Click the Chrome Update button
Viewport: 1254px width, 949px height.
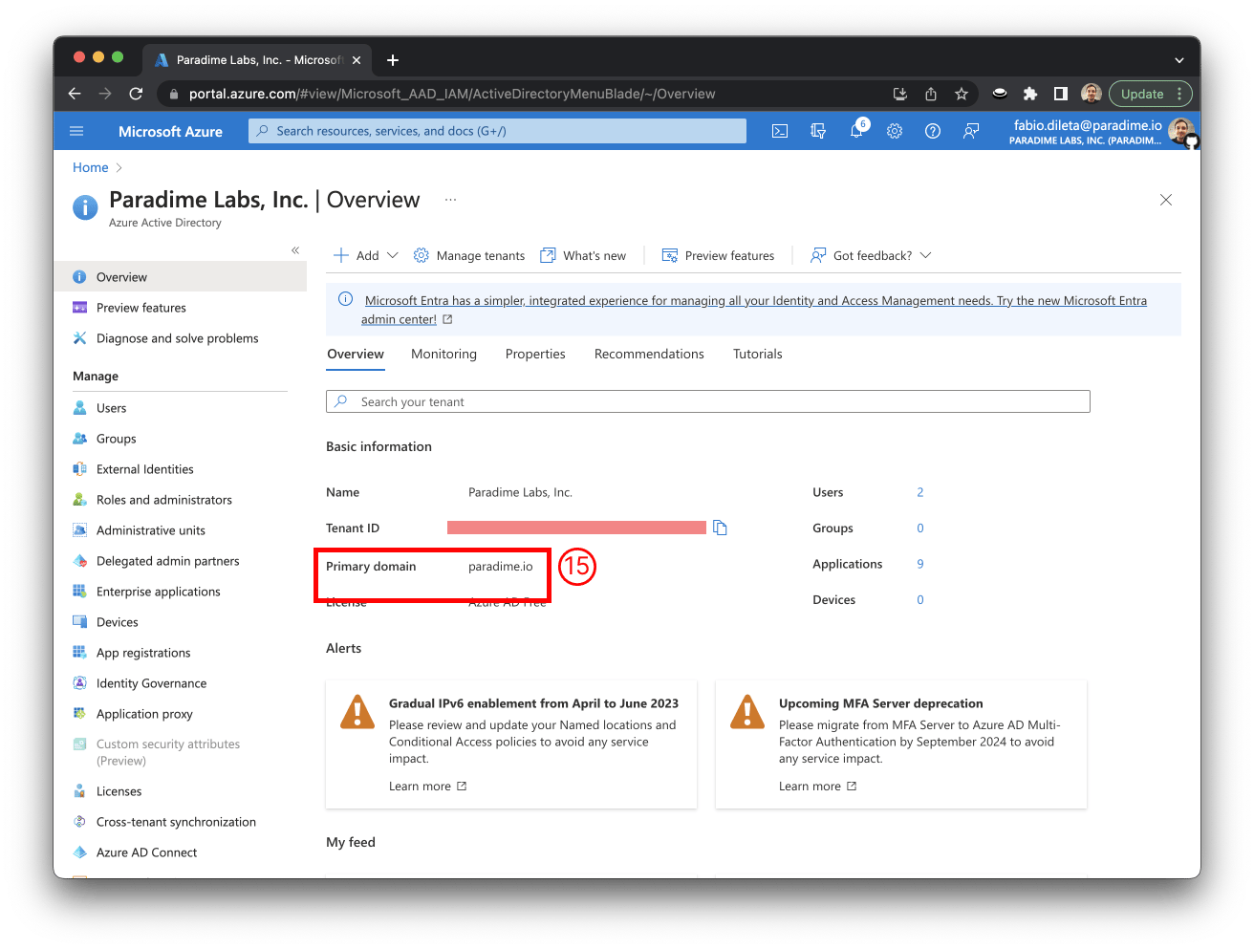click(x=1151, y=94)
